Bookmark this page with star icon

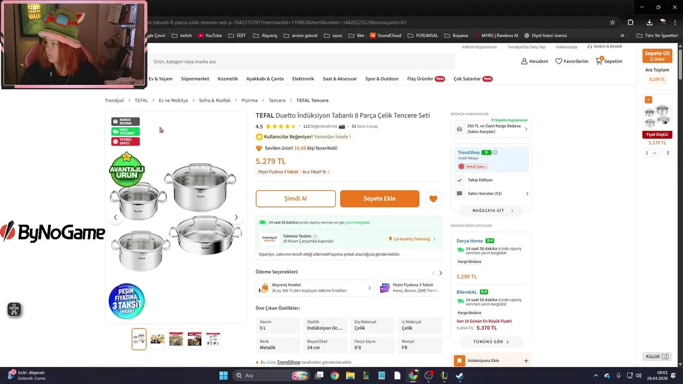[613, 22]
